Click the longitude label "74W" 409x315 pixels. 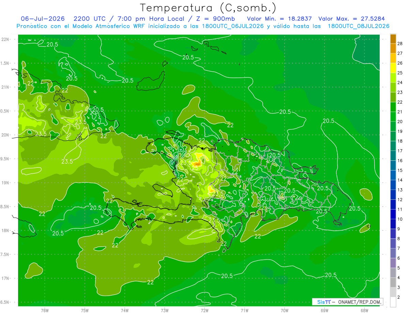(x=125, y=311)
